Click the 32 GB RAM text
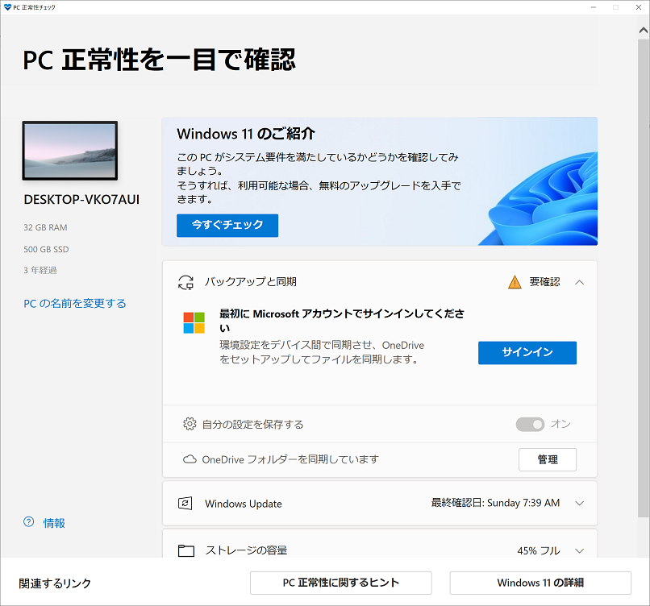The image size is (650, 606). [x=45, y=227]
